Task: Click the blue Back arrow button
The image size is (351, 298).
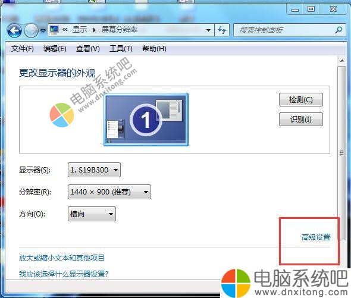Action: [14, 30]
